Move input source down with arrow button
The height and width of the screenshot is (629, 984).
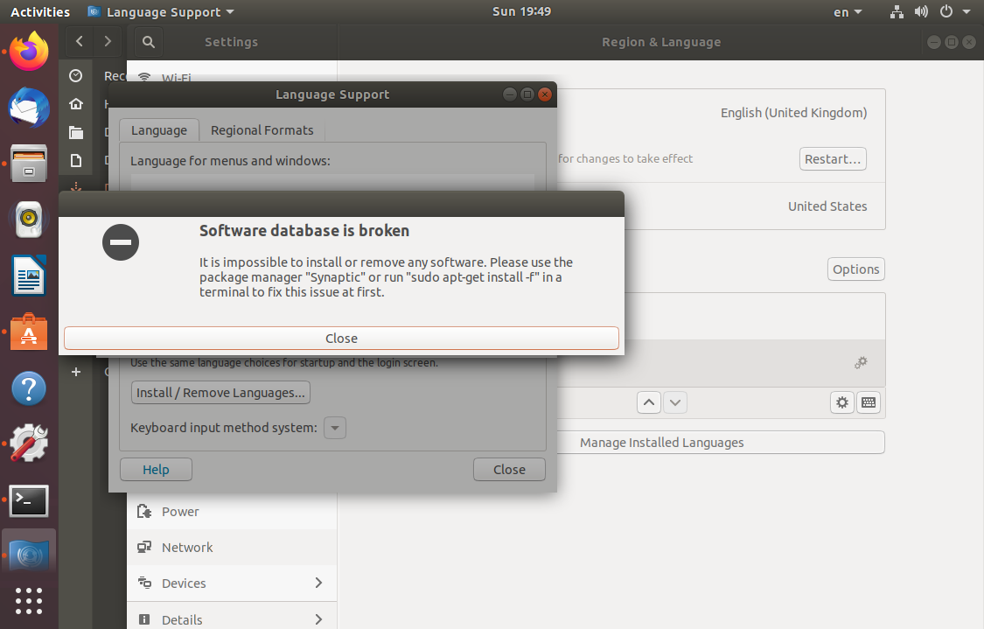[x=674, y=402]
